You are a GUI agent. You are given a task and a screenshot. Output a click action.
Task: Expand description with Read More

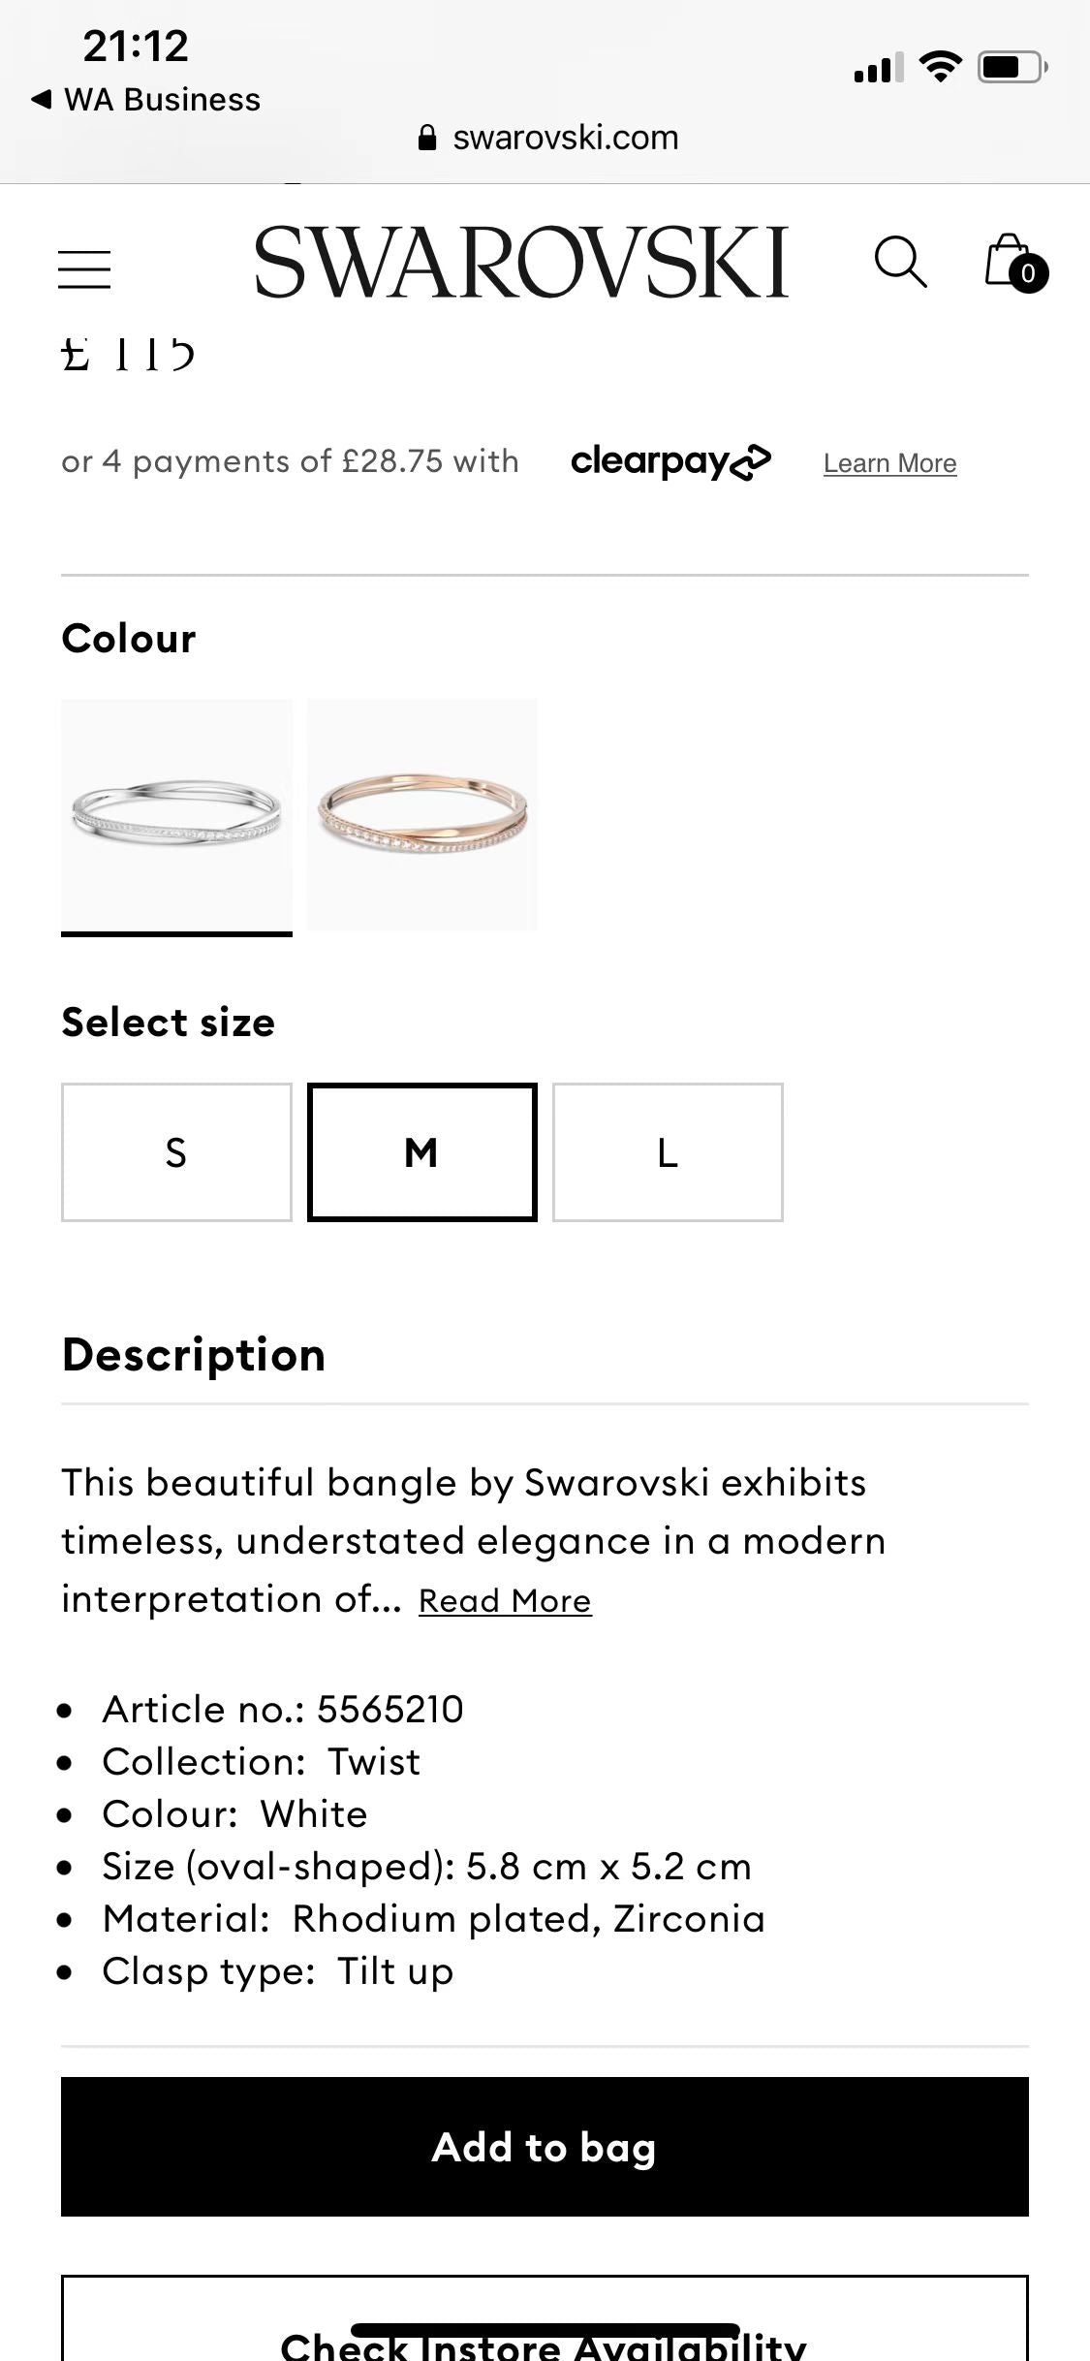pyautogui.click(x=505, y=1600)
